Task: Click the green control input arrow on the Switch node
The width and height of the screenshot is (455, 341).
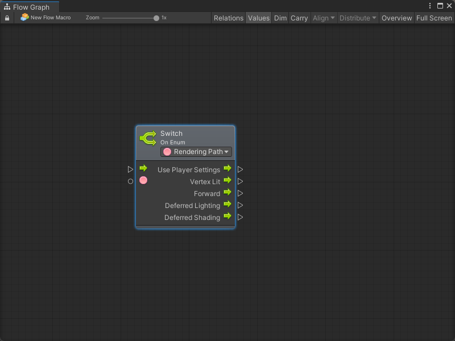Action: tap(143, 168)
